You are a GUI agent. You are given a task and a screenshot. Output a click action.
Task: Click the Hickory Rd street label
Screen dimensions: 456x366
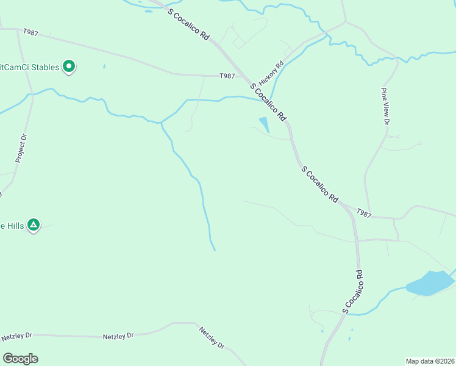271,73
